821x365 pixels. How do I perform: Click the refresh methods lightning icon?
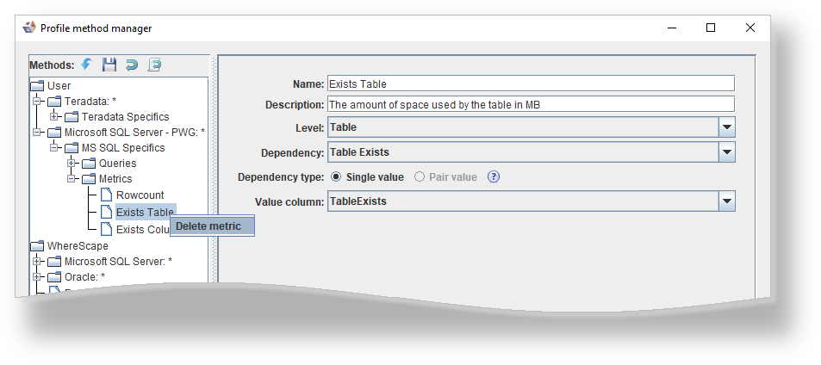pyautogui.click(x=87, y=65)
